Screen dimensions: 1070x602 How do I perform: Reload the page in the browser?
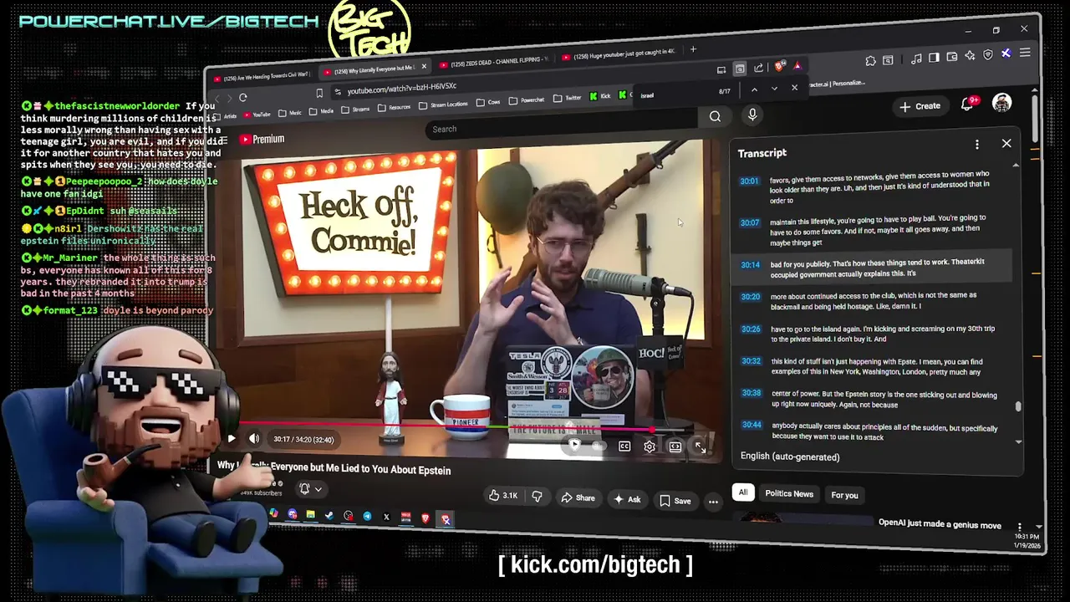(x=243, y=97)
